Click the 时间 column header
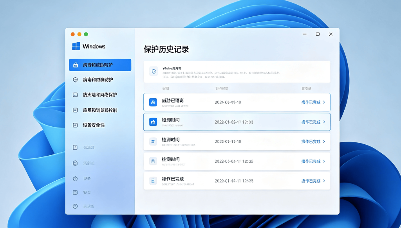Viewport: 401px width, 228px height. [166, 89]
